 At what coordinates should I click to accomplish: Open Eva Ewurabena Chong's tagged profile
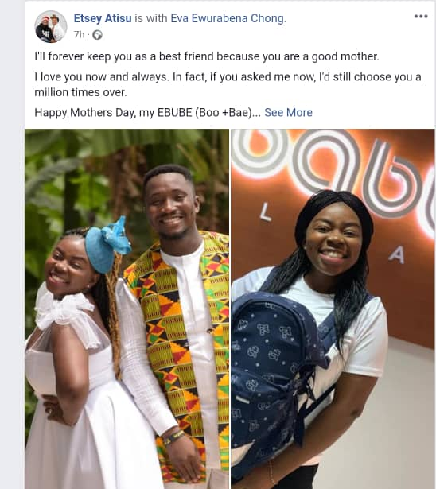[228, 18]
